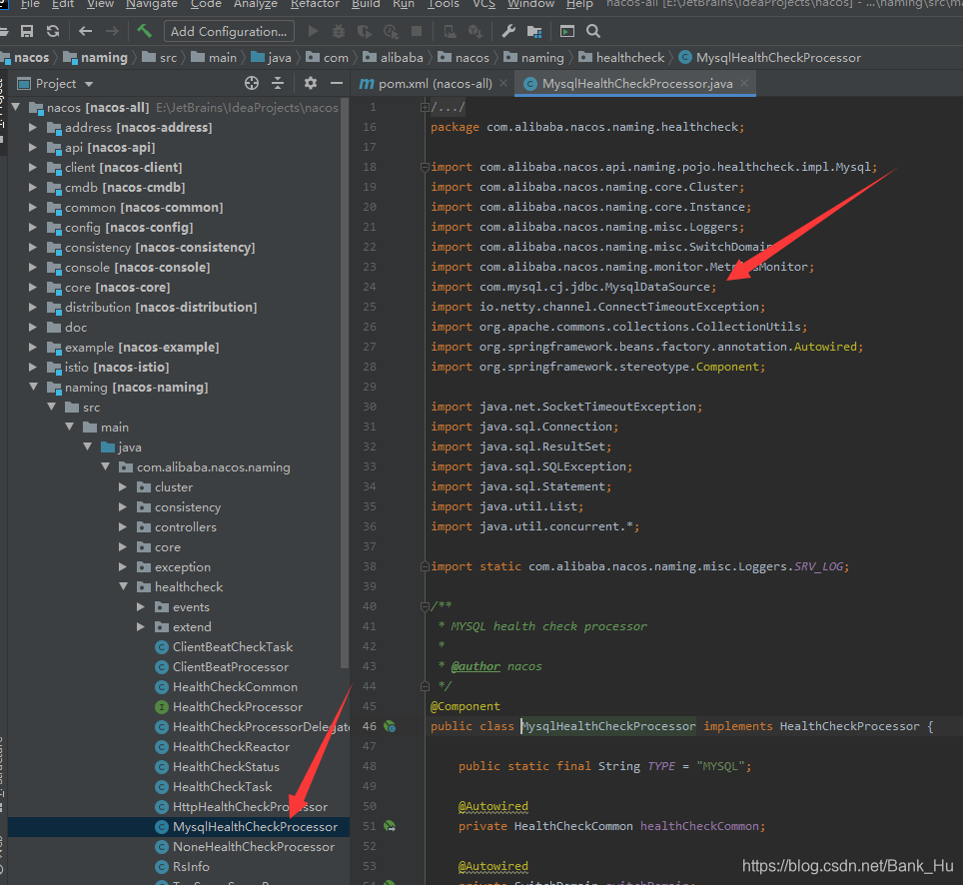The image size is (963, 885).
Task: Click the Run with Coverage icon
Action: pyautogui.click(x=365, y=31)
